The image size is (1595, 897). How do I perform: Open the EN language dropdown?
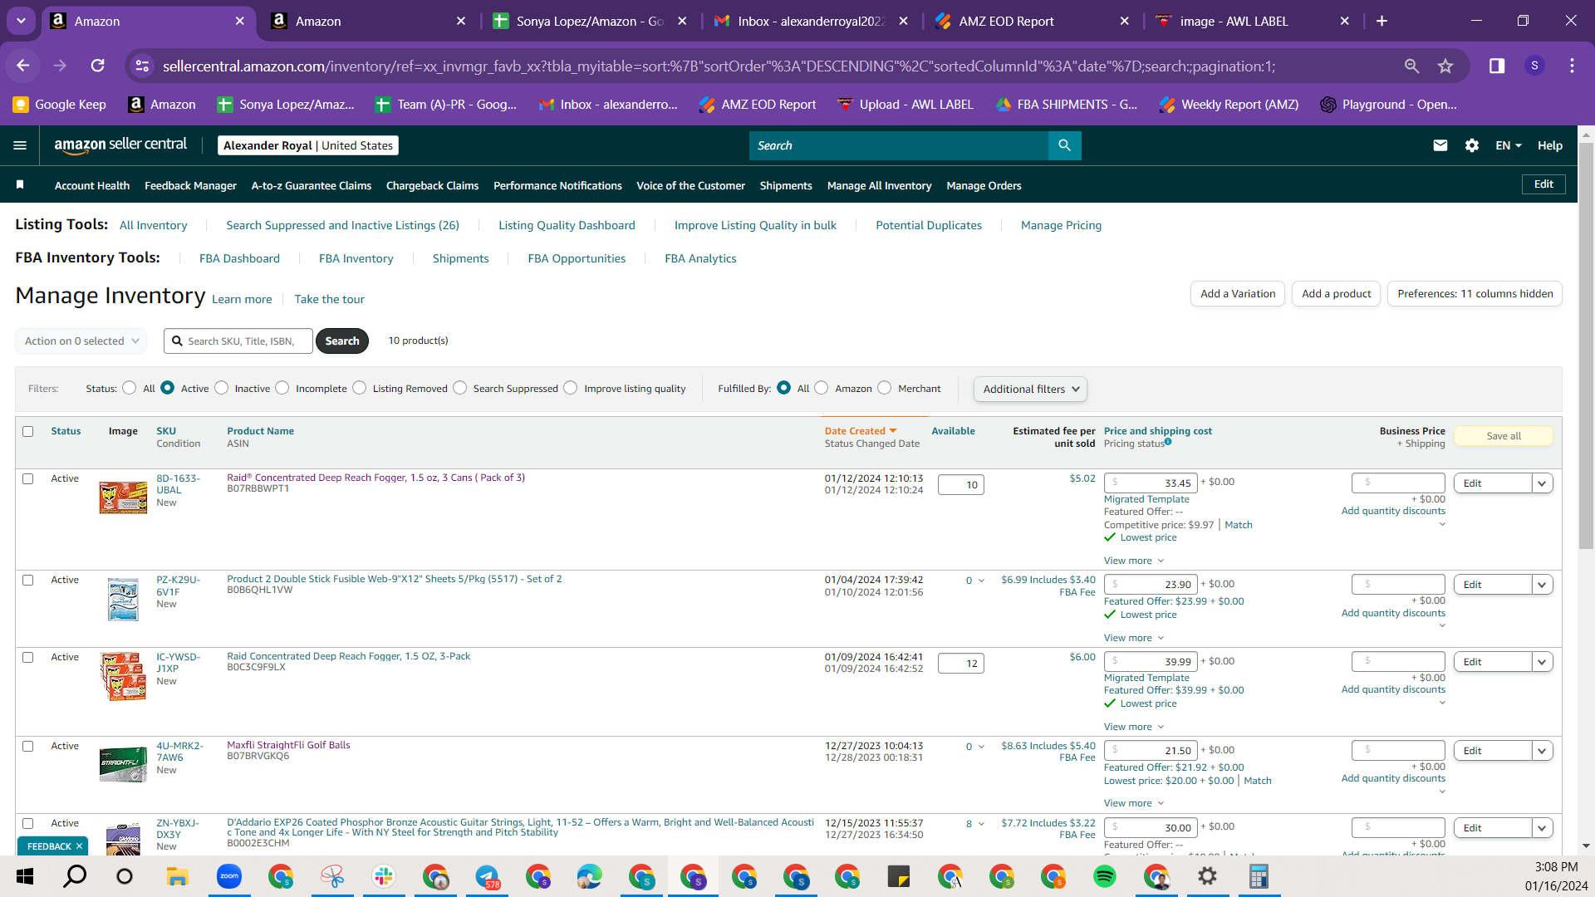click(1509, 145)
